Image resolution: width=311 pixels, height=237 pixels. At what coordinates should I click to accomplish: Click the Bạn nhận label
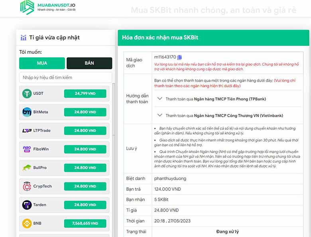coord(136,200)
